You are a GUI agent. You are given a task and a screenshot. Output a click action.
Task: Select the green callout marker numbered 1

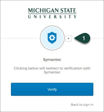82,38
